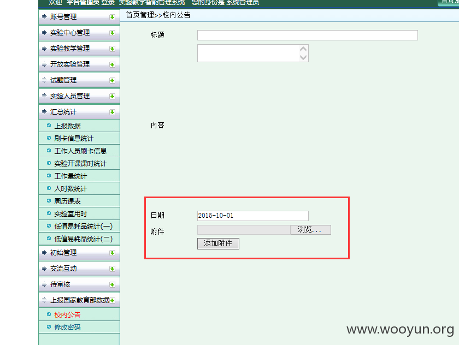
Task: Click bullet icon beside 低值易耗品统计(二)
Action: point(49,239)
